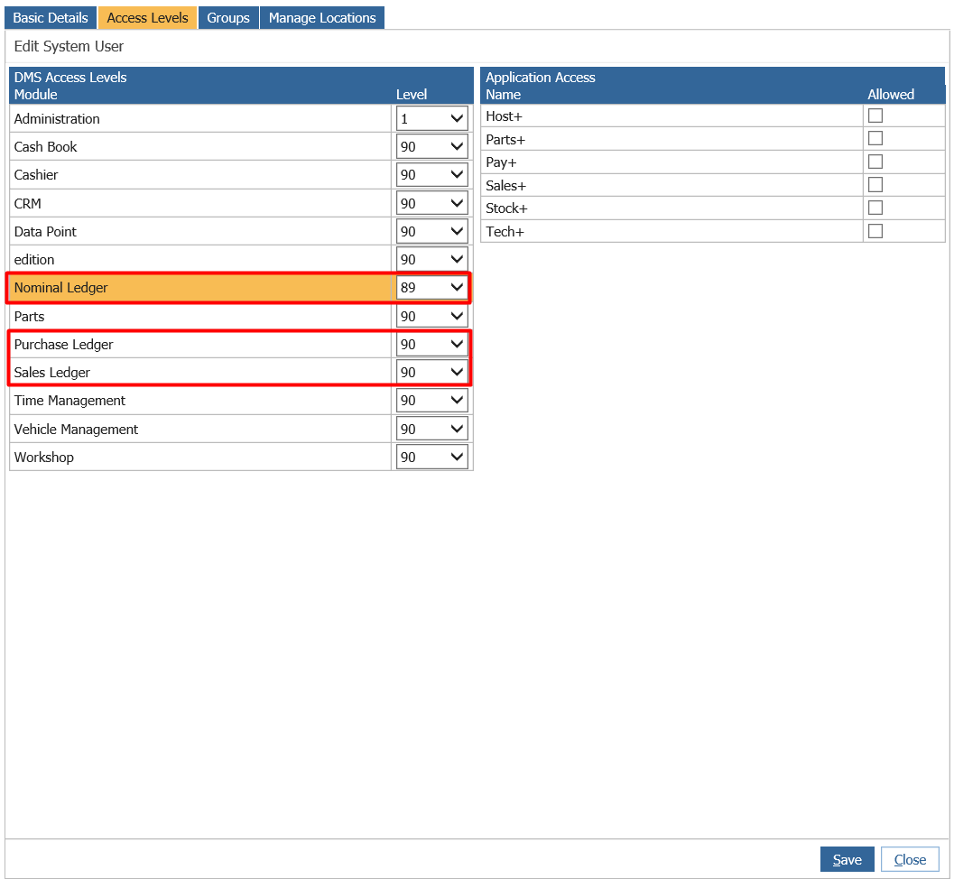
Task: Enable Tech+ application access
Action: (875, 232)
